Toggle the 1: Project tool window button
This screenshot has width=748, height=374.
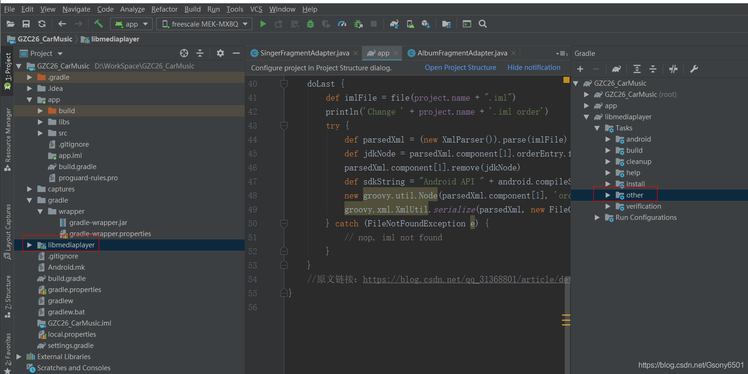(7, 71)
